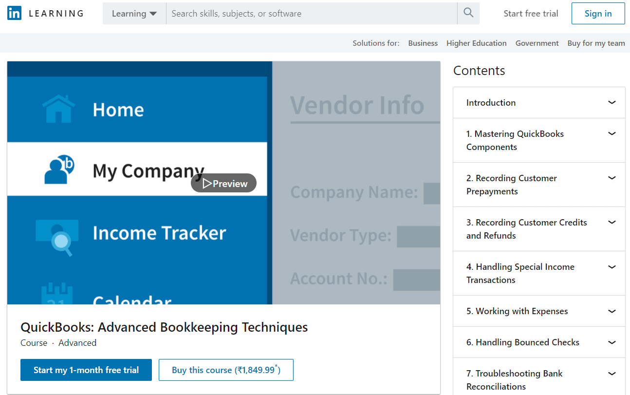The width and height of the screenshot is (630, 395).
Task: Click the search magnifier icon
Action: [468, 13]
